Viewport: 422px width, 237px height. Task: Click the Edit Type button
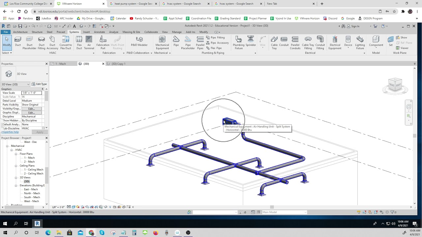[40, 84]
